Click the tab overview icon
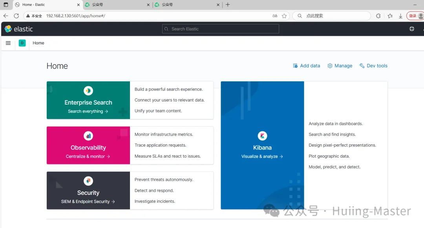 [5, 5]
